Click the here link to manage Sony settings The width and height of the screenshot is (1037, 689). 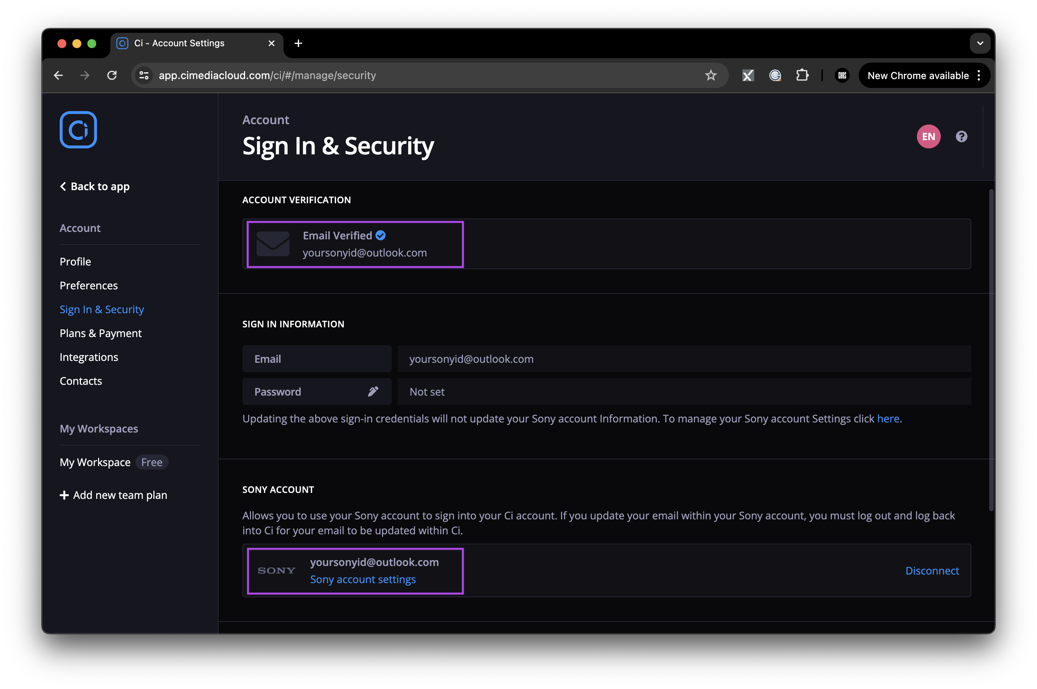click(x=888, y=418)
